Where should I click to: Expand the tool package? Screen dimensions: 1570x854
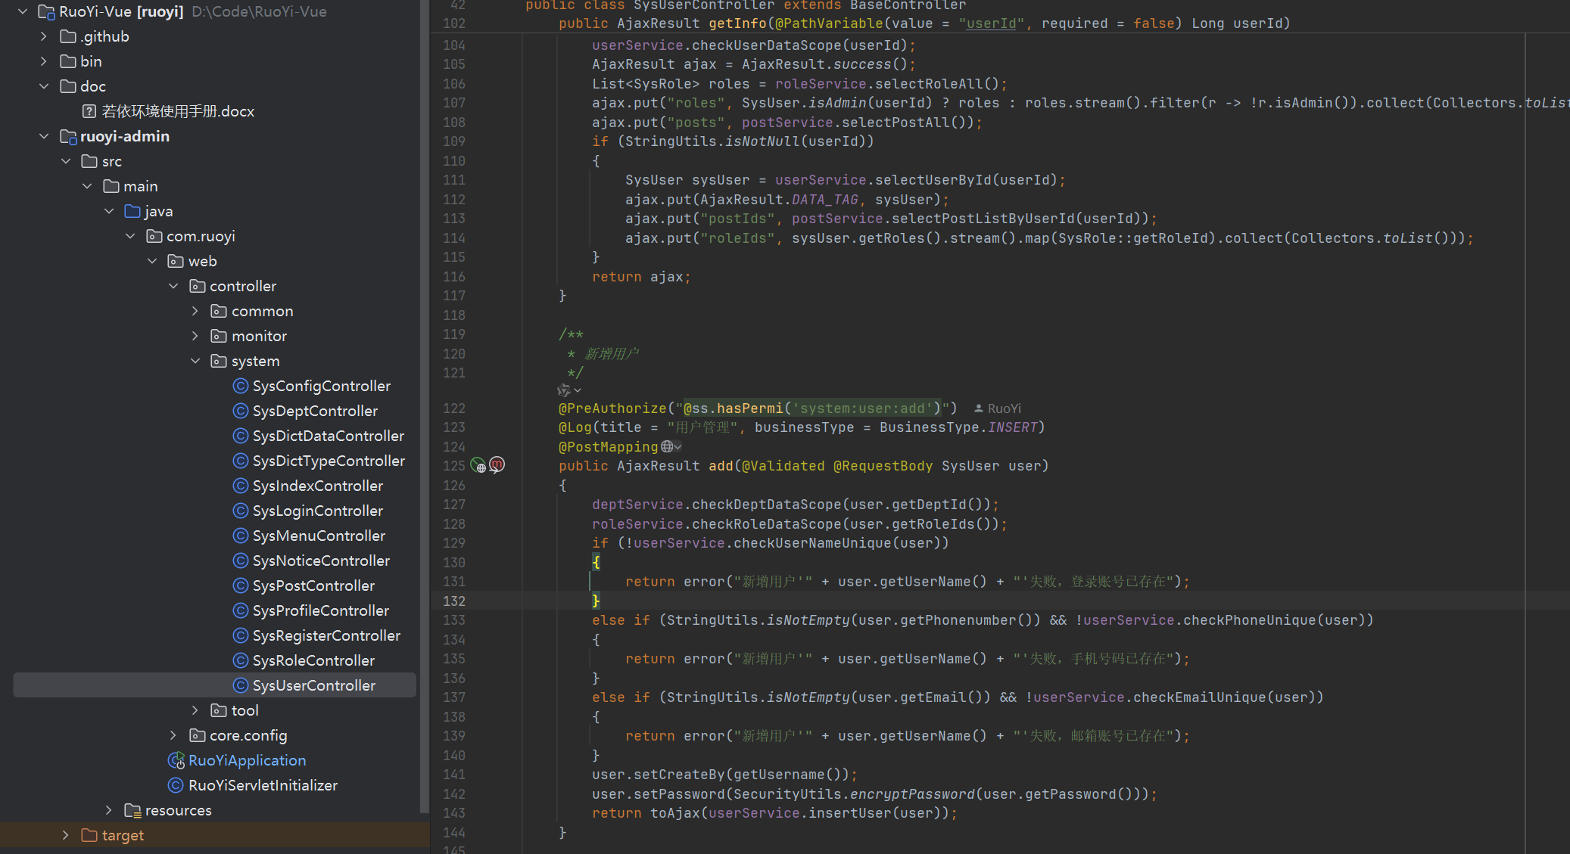click(x=195, y=710)
